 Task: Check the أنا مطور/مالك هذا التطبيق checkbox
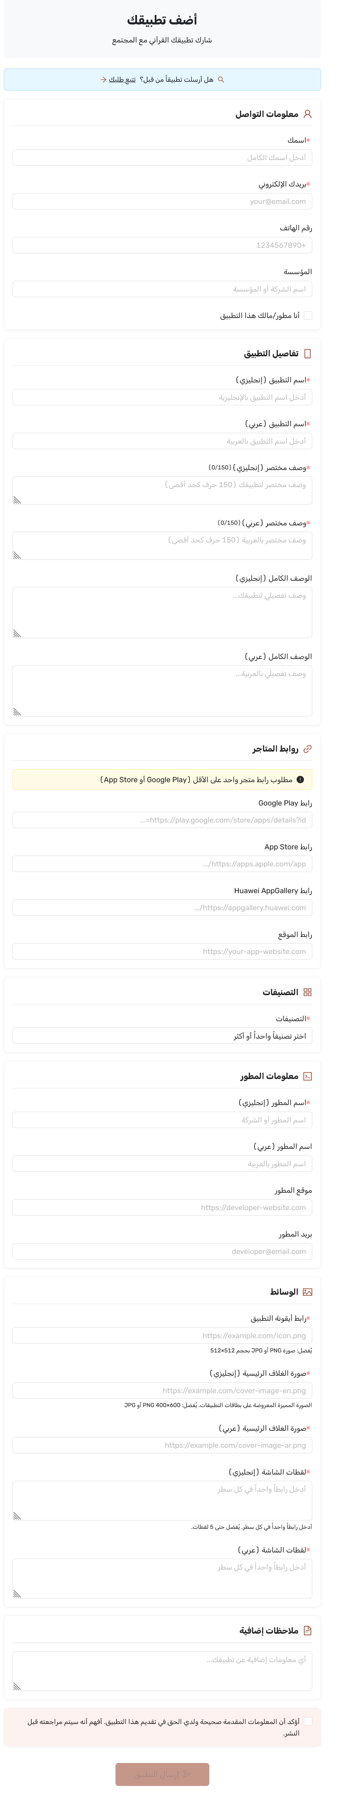tap(308, 316)
